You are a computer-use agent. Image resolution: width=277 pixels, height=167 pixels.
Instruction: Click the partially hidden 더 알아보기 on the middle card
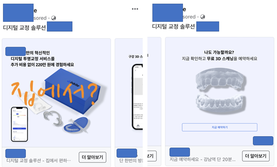152,156
